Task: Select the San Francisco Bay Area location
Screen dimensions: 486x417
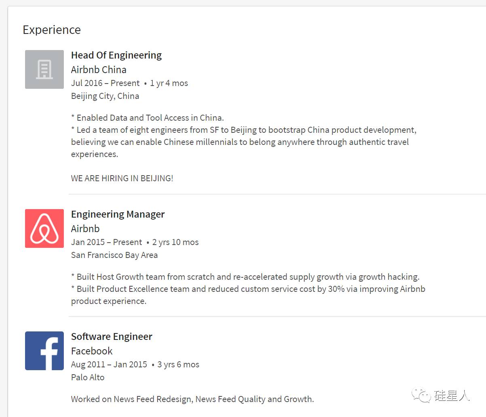Action: [114, 255]
